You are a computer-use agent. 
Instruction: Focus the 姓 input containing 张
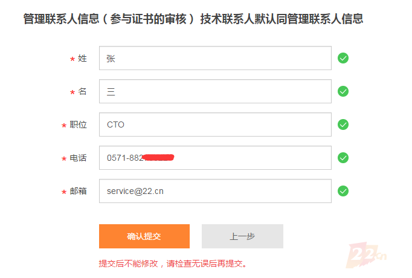215,58
